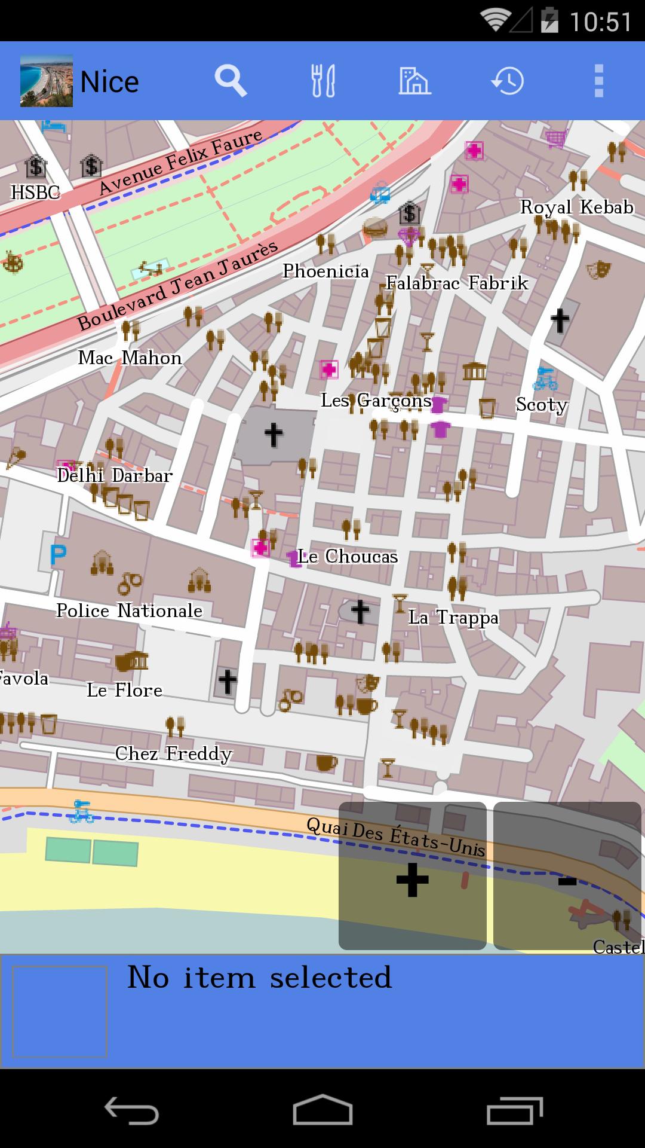Tap the Quai Des États-Unis street name
The width and height of the screenshot is (645, 1148).
tap(395, 837)
